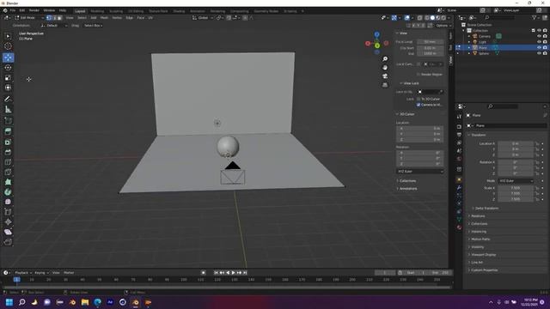Activate the Rotate tool

8,68
